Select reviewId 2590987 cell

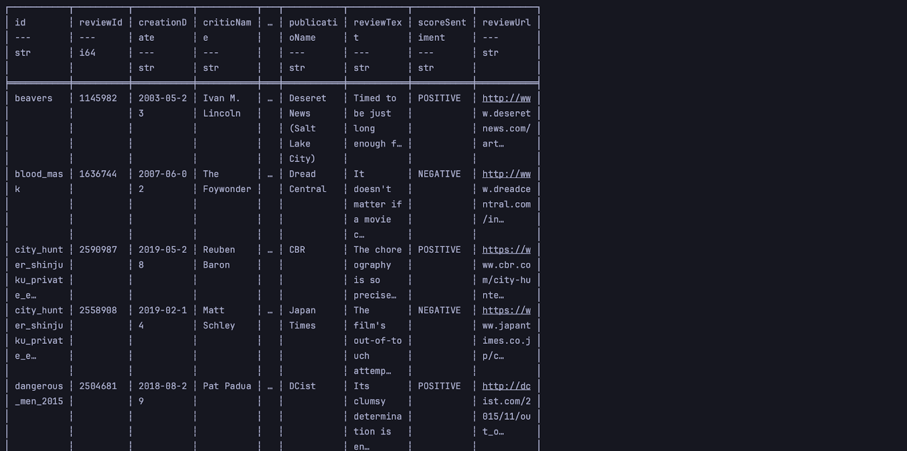[x=98, y=250]
